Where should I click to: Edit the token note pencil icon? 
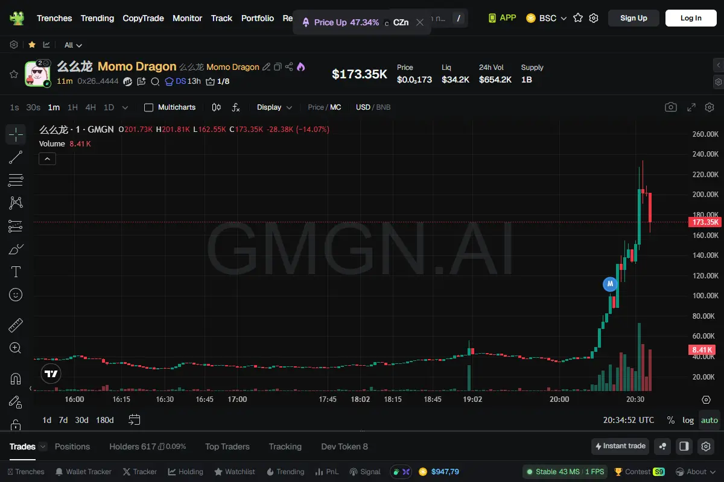click(x=266, y=67)
